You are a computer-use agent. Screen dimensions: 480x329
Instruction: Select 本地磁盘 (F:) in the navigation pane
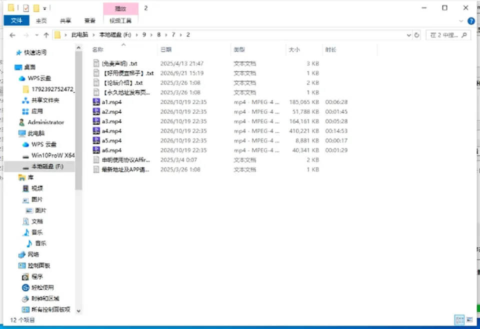40,166
